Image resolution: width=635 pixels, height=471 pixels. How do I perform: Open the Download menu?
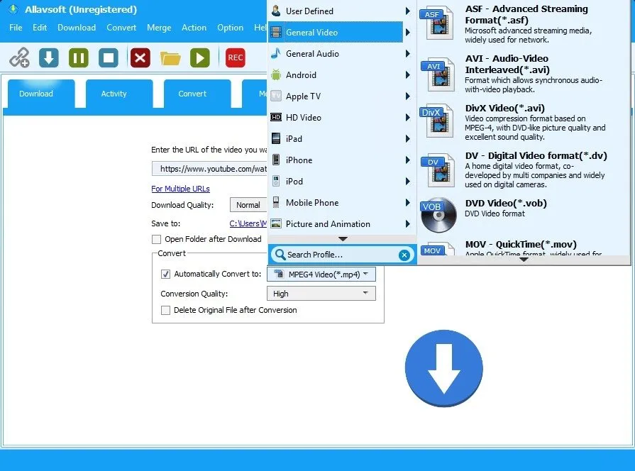click(77, 28)
